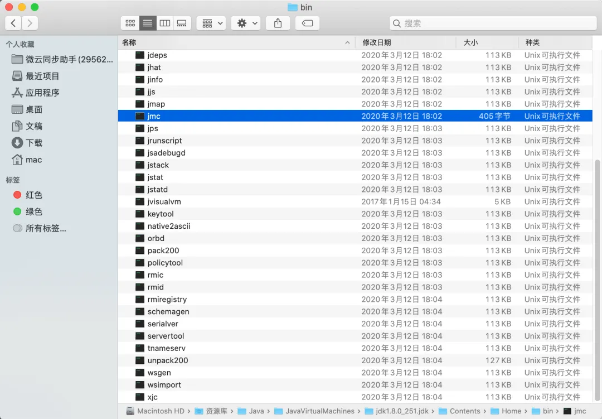Click the Edit Tags toolbar icon
Image resolution: width=602 pixels, height=419 pixels.
(x=307, y=23)
